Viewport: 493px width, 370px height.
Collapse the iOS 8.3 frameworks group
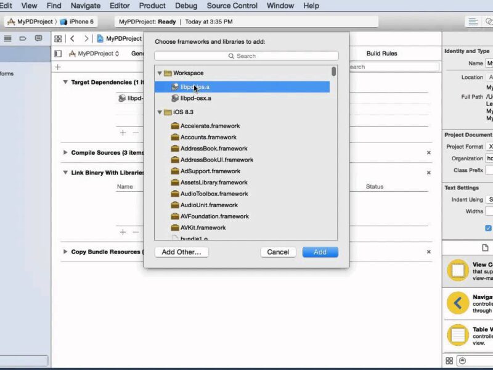point(160,112)
